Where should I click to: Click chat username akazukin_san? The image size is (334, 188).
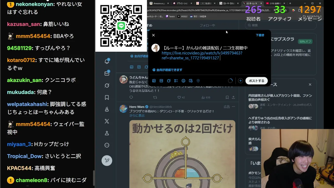coord(25,80)
